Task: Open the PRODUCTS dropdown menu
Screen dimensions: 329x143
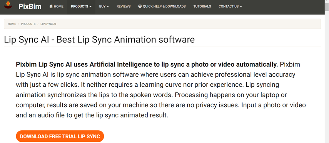Action: (81, 6)
